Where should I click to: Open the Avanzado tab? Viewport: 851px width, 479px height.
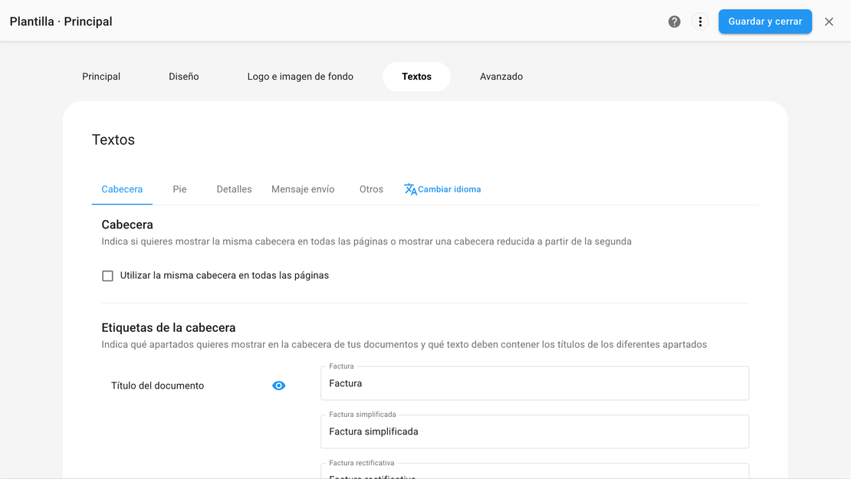[501, 77]
